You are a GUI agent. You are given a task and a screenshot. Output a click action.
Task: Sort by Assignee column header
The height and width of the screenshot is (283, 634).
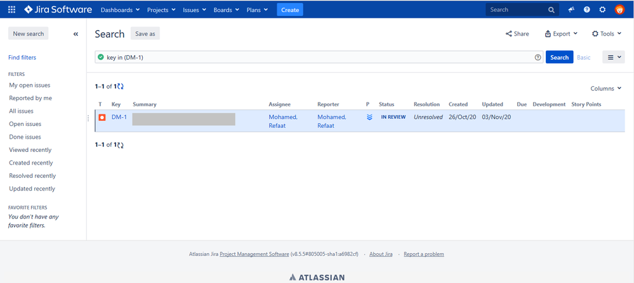click(279, 104)
